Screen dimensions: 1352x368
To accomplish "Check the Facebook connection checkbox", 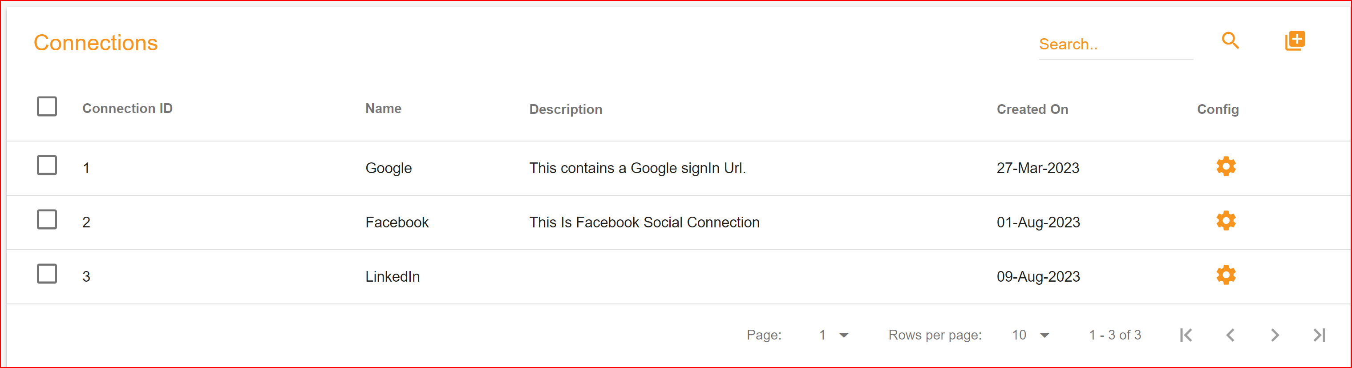I will [x=46, y=220].
